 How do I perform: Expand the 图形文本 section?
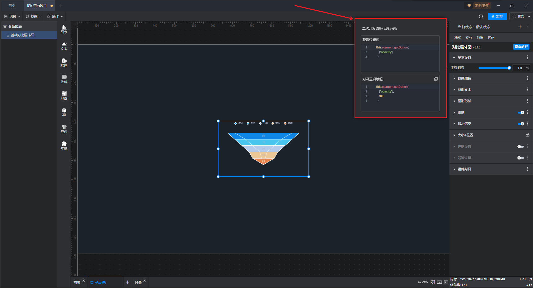(x=464, y=90)
